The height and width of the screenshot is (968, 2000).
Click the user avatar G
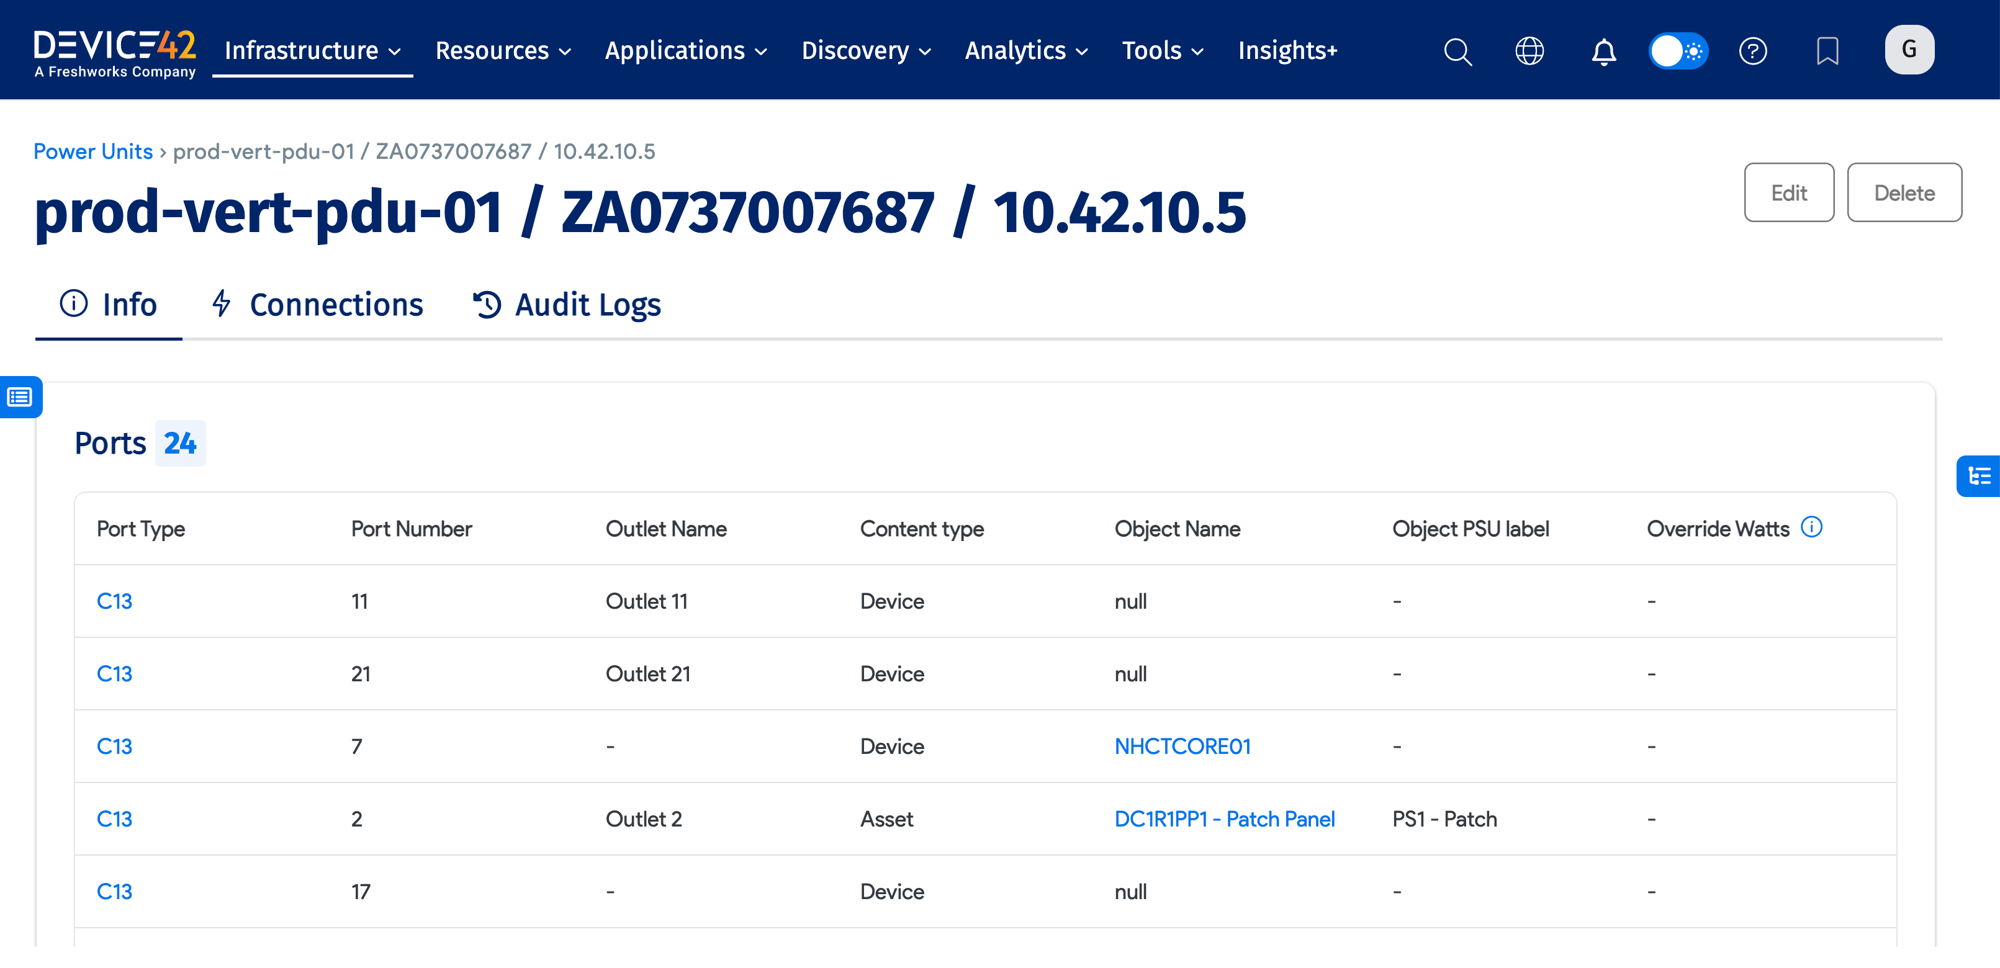point(1909,50)
